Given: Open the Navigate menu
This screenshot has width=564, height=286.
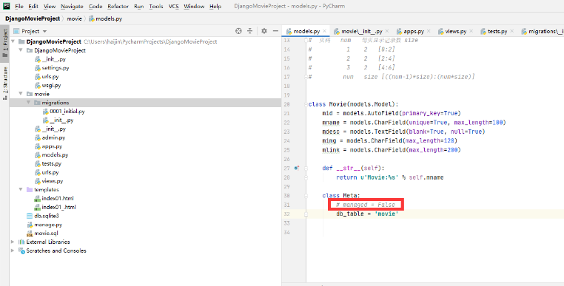Looking at the screenshot, I should [x=72, y=7].
